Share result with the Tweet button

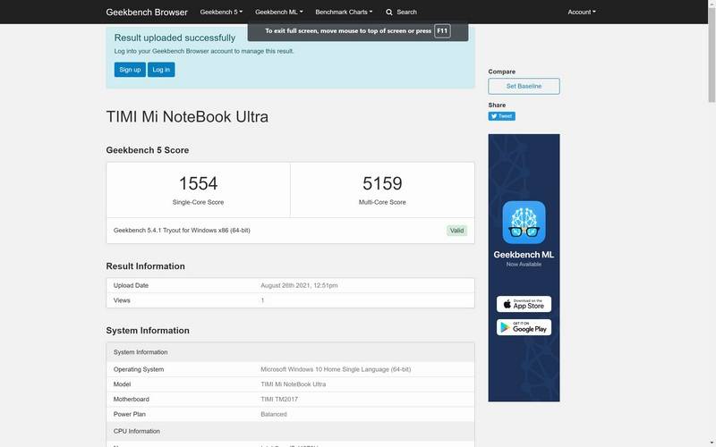tap(502, 116)
